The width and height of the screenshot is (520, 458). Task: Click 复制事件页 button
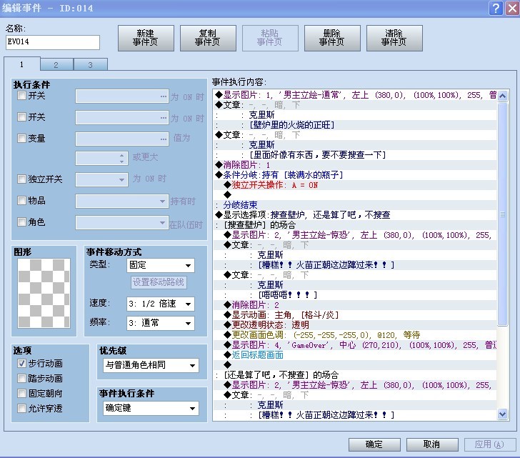[x=208, y=38]
